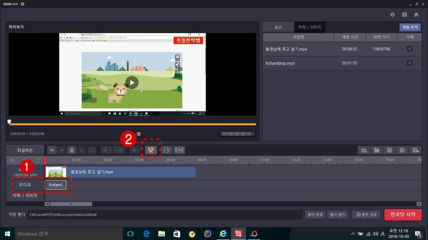This screenshot has height=240, width=428.
Task: Open Task View from the taskbar
Action: click(131, 234)
